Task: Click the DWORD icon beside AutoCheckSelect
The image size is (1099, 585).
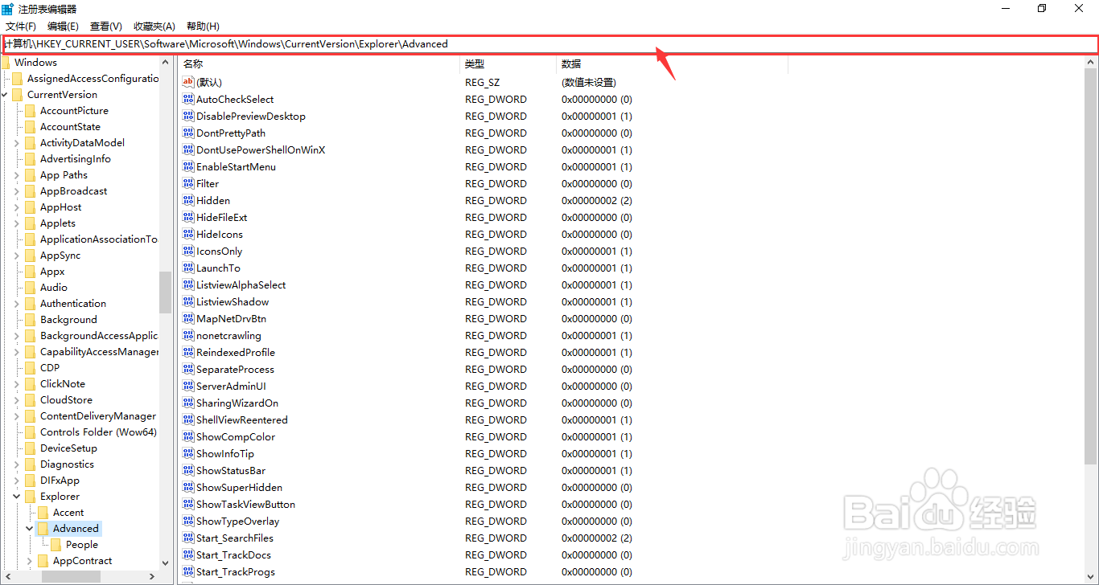Action: [x=188, y=99]
